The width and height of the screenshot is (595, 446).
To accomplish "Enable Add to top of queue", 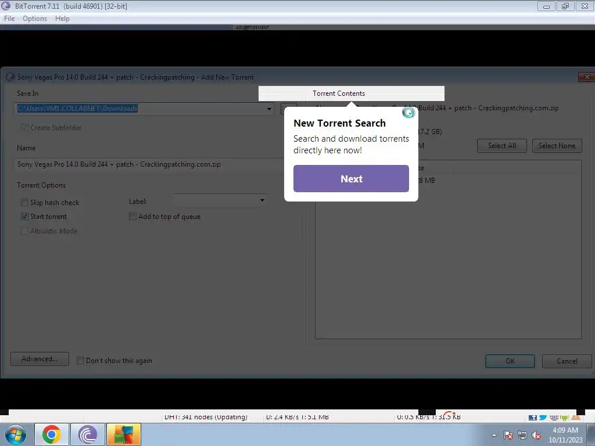I will (133, 217).
